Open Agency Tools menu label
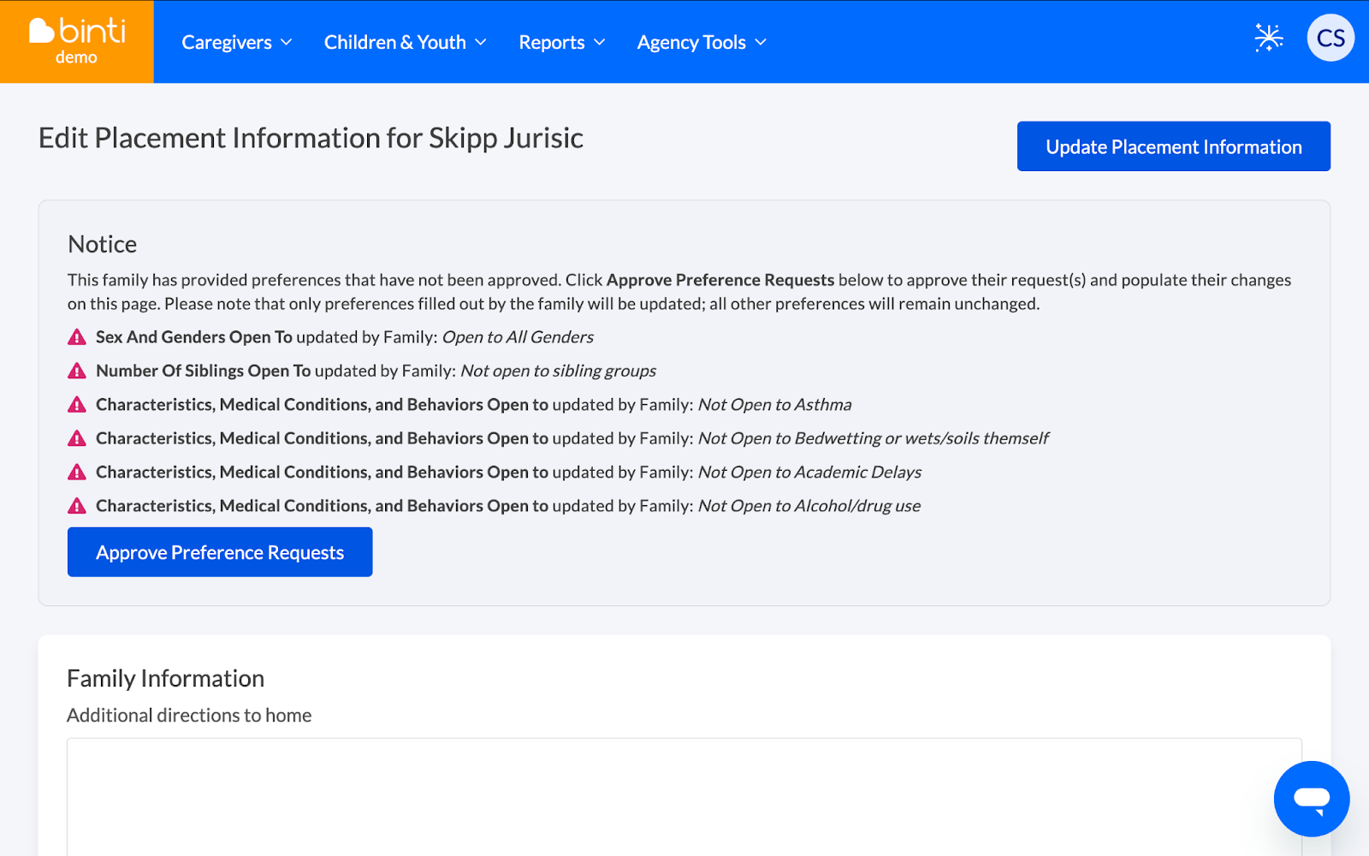 pos(691,43)
